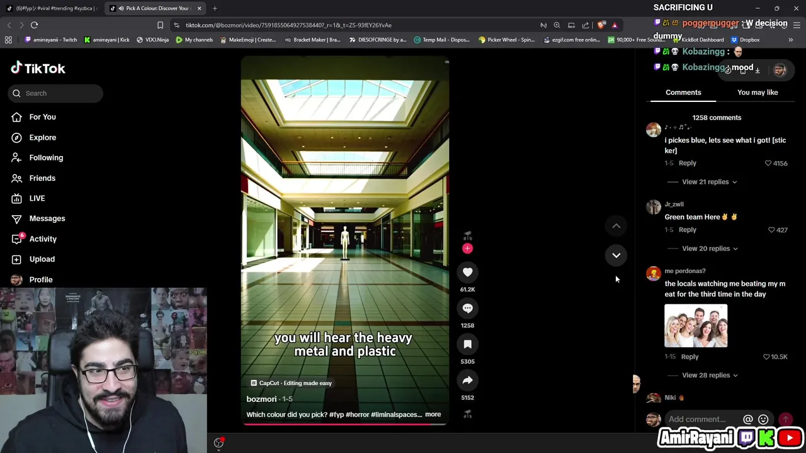Open the Jr_zwil commenter profile
Image resolution: width=806 pixels, height=453 pixels.
tap(674, 204)
